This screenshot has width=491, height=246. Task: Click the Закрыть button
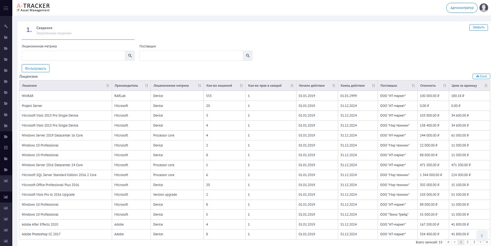[478, 27]
